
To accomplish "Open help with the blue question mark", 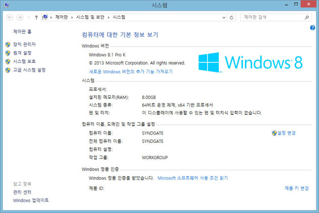I will point(313,27).
